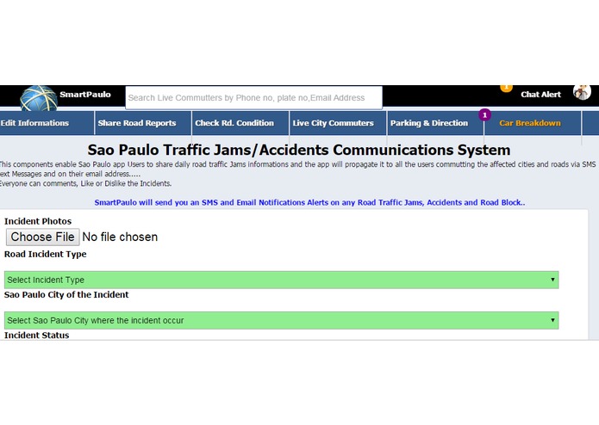
Task: Click the blue SMS and Email Notifications text
Action: (x=309, y=202)
